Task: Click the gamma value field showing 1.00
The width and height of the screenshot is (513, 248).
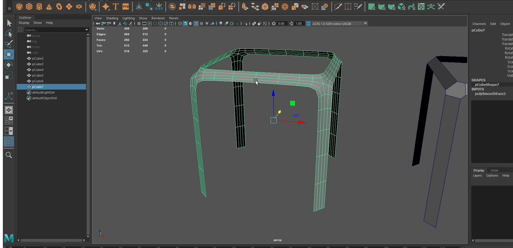Action: [x=298, y=24]
